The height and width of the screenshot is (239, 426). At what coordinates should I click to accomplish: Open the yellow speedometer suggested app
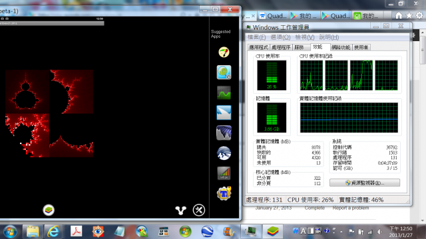224,52
